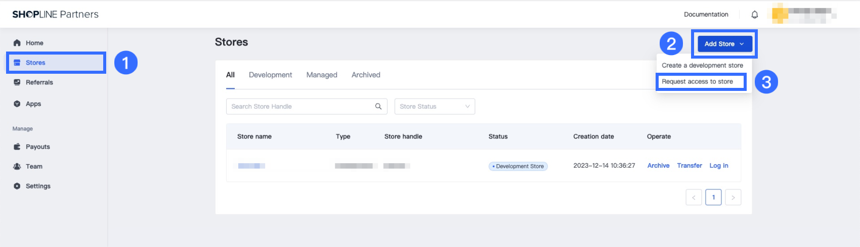Click the Settings gear icon
Image resolution: width=860 pixels, height=247 pixels.
point(17,186)
